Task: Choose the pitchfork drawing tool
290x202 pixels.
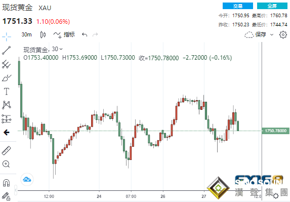Action: point(7,64)
